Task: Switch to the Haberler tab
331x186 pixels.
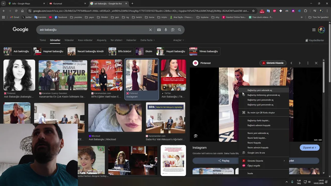Action: tap(131, 40)
